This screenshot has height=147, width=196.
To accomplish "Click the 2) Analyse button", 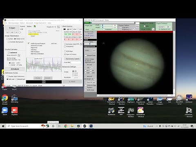I will 15,69.
